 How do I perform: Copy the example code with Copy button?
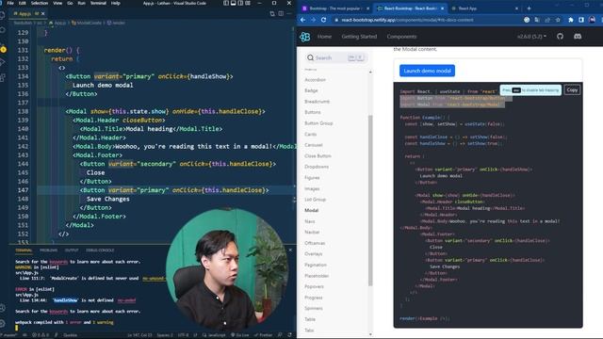pos(572,90)
